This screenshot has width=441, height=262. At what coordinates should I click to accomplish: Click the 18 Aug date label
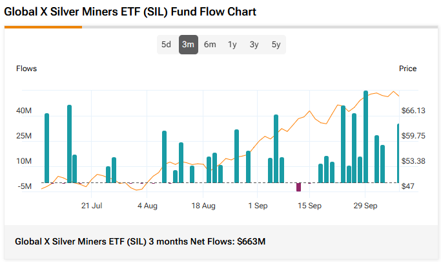click(203, 206)
